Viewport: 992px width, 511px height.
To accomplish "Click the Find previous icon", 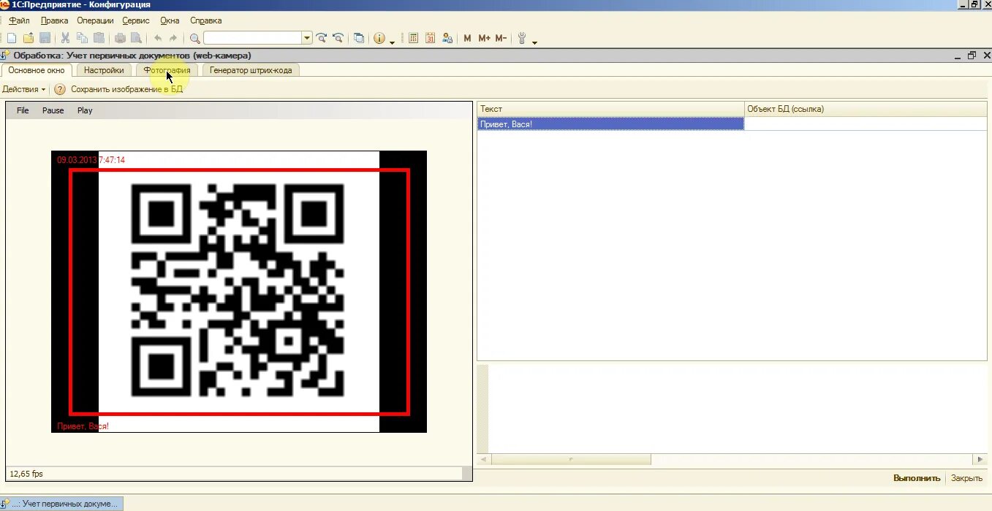I will coord(338,38).
